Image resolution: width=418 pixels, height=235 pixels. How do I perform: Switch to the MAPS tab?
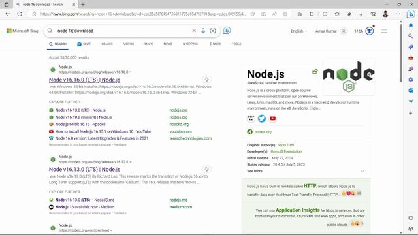(x=149, y=44)
